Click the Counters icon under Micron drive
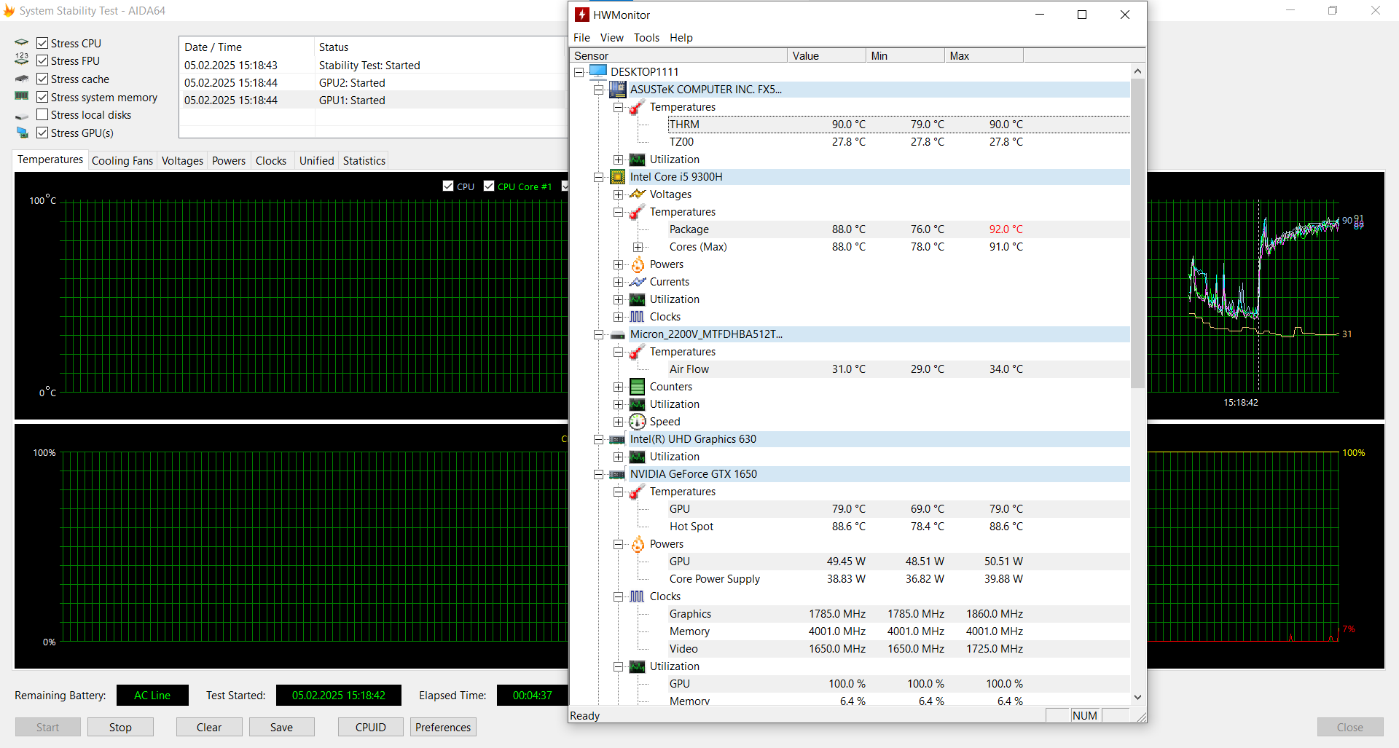Image resolution: width=1399 pixels, height=748 pixels. click(637, 387)
